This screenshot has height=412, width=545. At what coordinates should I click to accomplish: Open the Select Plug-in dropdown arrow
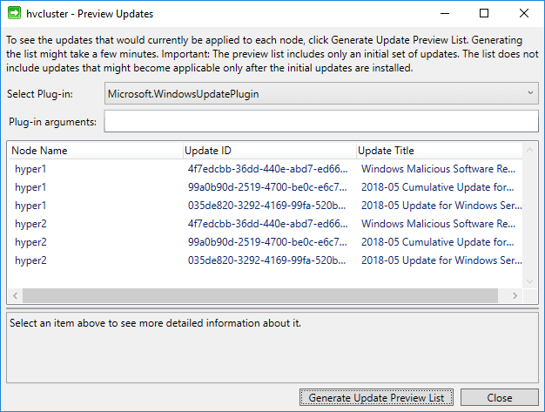pyautogui.click(x=530, y=93)
